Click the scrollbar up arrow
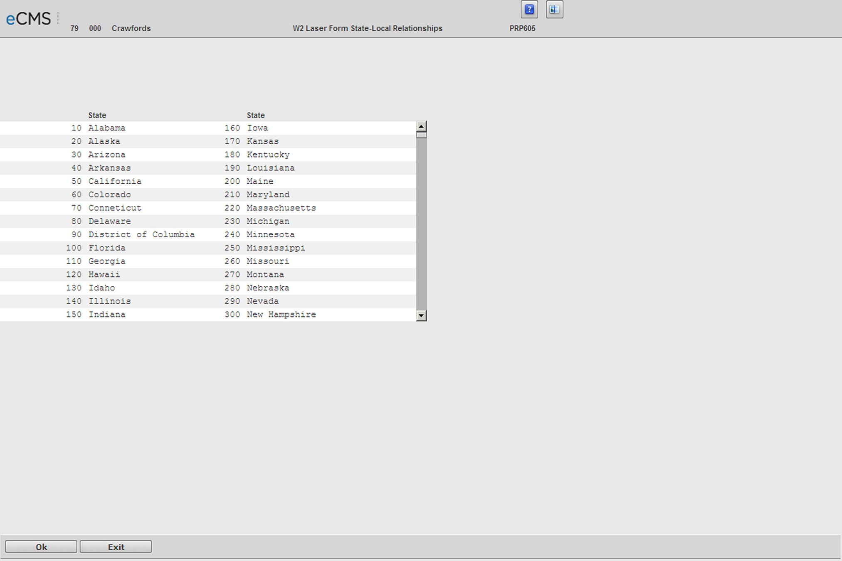The width and height of the screenshot is (842, 561). coord(421,126)
